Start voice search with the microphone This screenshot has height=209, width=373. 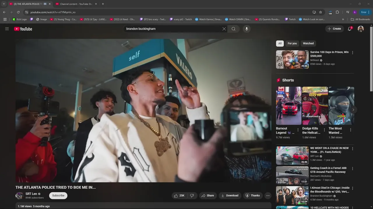pyautogui.click(x=247, y=29)
